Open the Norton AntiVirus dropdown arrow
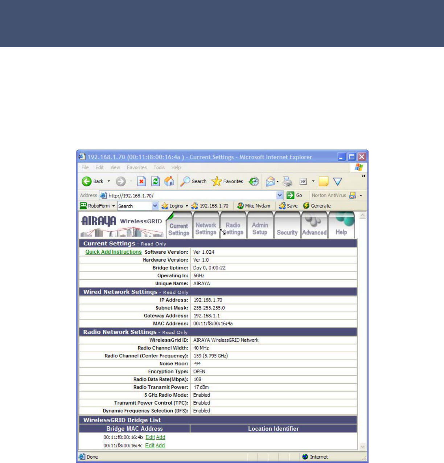Screen dimensions: 444x463 point(361,196)
